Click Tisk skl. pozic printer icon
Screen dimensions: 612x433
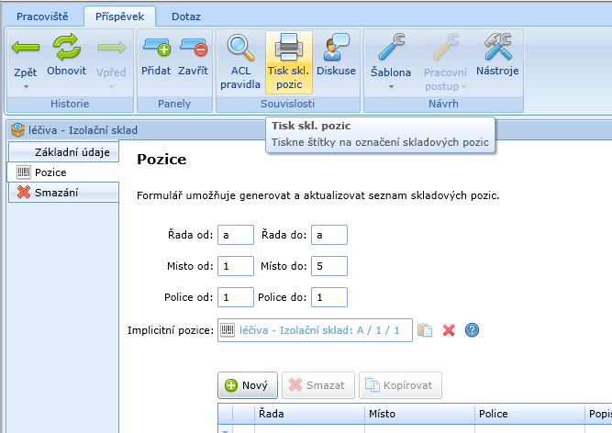coord(288,46)
